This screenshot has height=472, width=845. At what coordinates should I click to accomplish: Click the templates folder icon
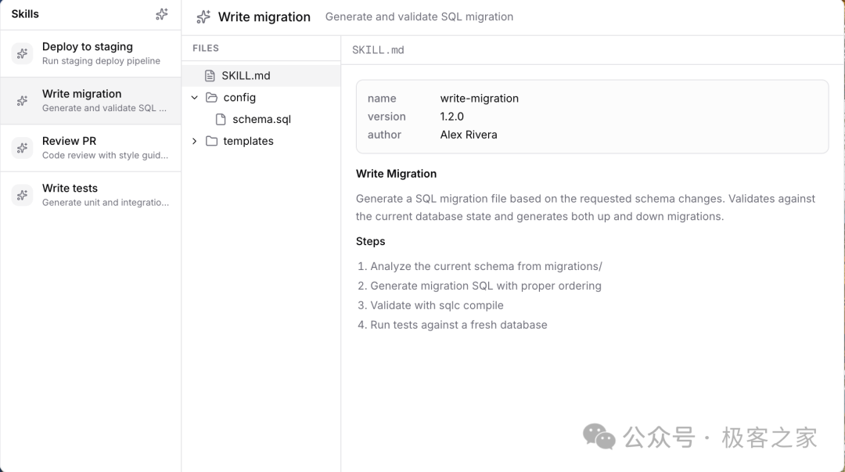tap(211, 142)
